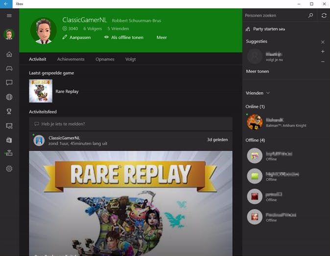The width and height of the screenshot is (330, 256).
Task: Open the suggested person who 'volgt je nu'
Action: (265, 56)
